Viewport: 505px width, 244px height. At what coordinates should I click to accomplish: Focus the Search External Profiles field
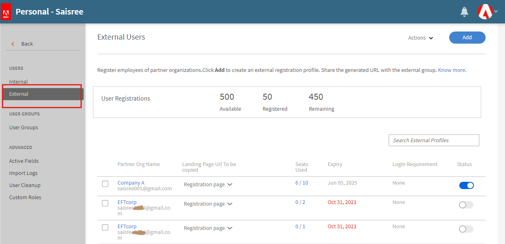coord(433,140)
